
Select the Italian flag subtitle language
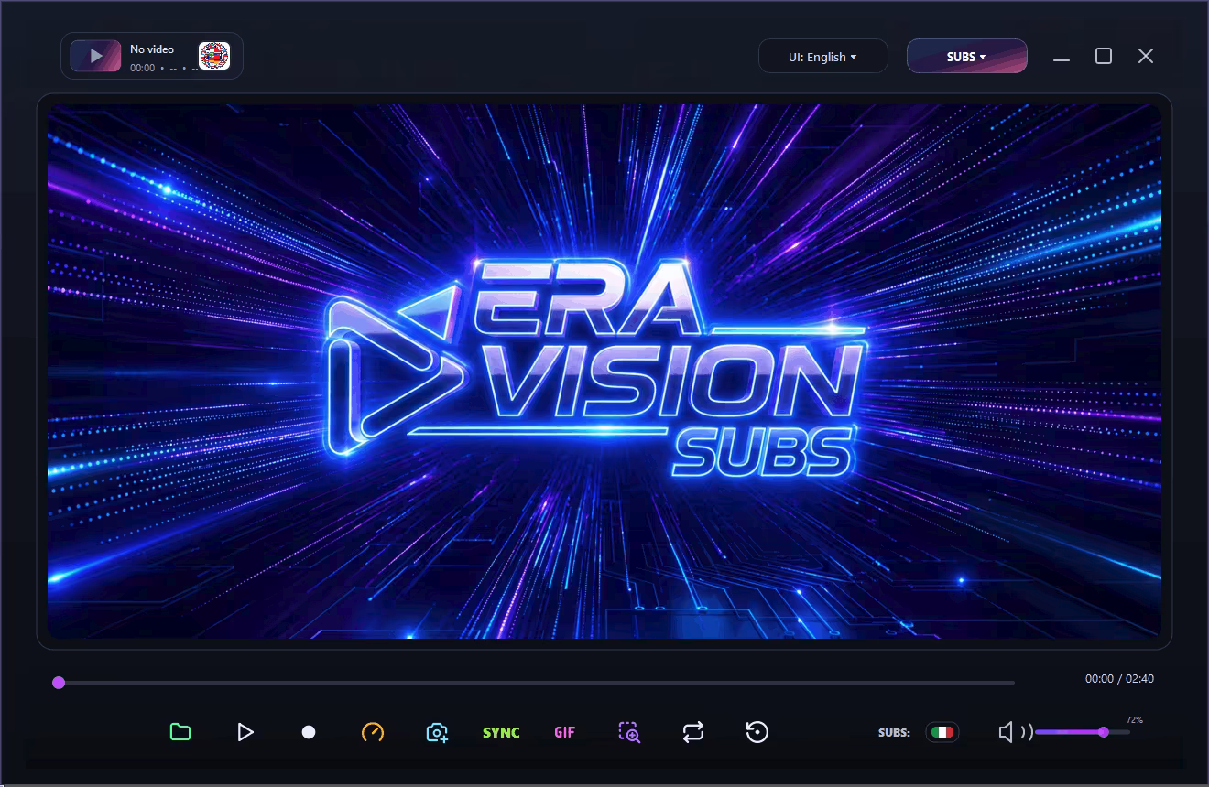tap(942, 732)
